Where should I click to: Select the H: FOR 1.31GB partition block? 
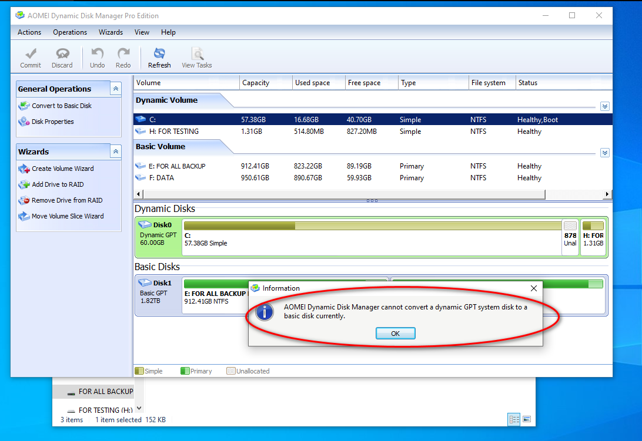[x=593, y=237]
